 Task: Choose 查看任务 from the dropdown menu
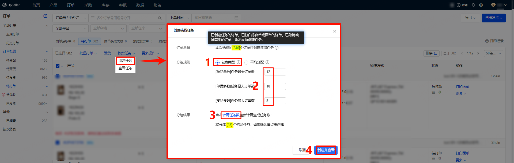pyautogui.click(x=125, y=68)
